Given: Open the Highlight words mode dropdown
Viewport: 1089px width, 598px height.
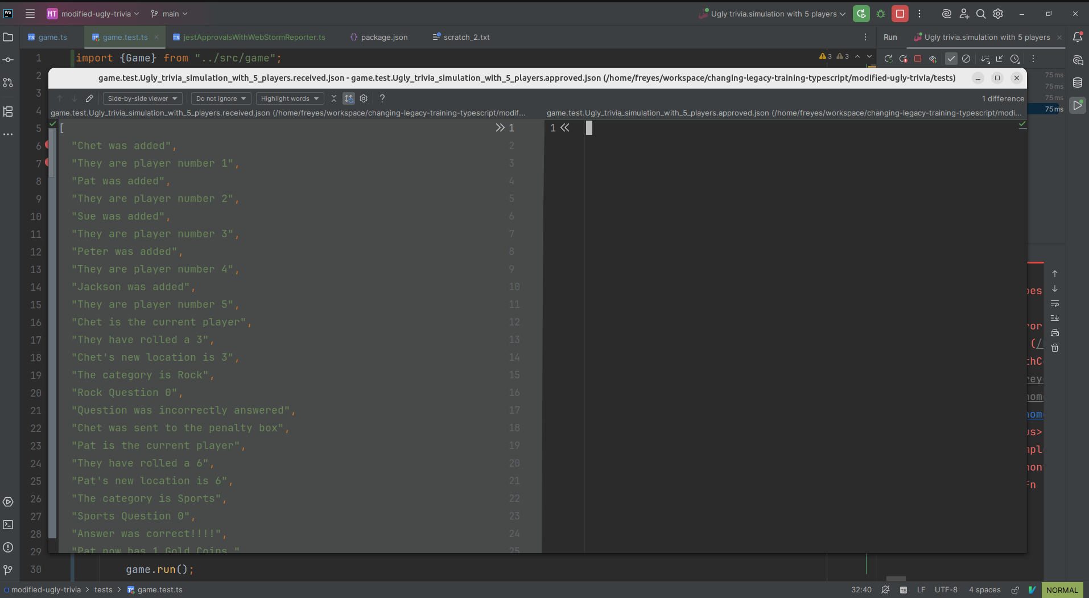Looking at the screenshot, I should point(290,98).
